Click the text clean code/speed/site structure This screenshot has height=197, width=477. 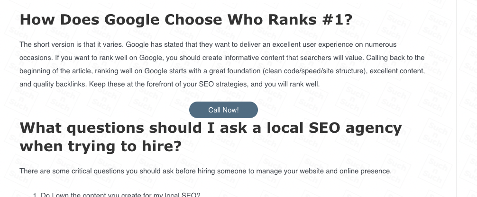click(293, 71)
